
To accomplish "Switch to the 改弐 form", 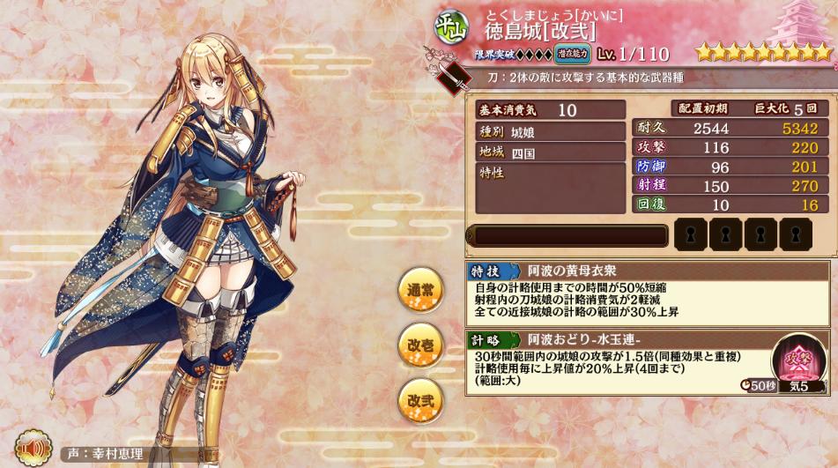I will (421, 401).
